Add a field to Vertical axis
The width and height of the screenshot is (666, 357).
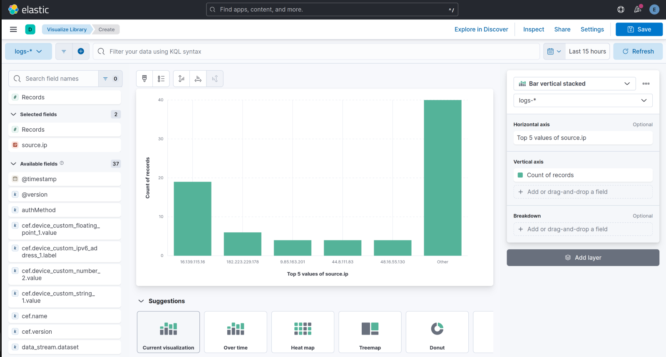tap(583, 192)
